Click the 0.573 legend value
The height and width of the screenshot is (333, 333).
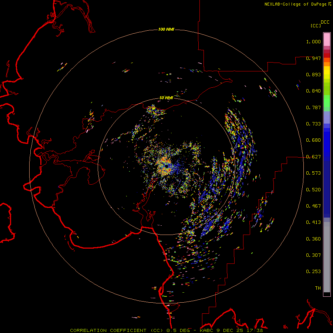tap(313, 173)
